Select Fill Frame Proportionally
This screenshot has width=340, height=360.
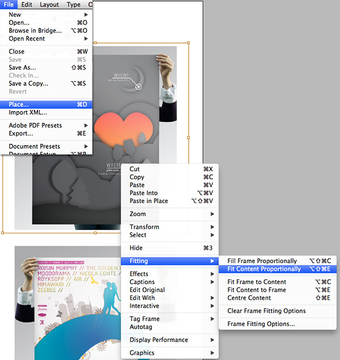278,261
